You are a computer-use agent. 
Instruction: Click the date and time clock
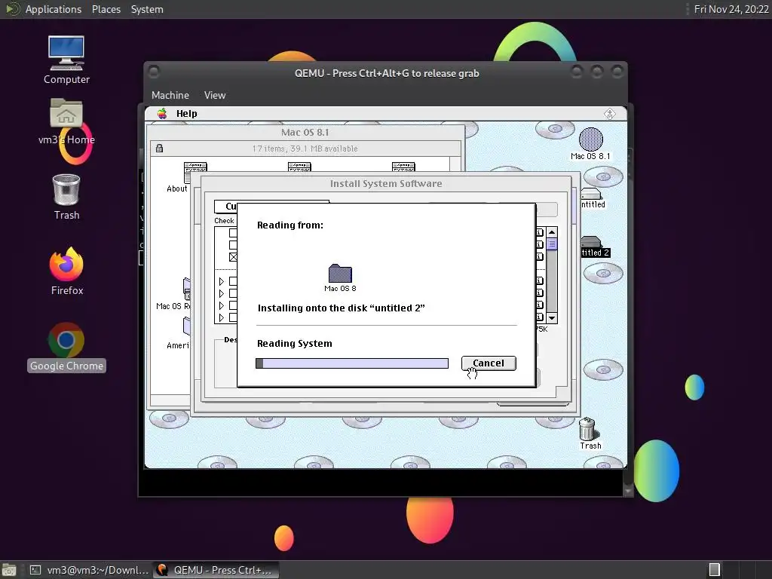tap(731, 9)
